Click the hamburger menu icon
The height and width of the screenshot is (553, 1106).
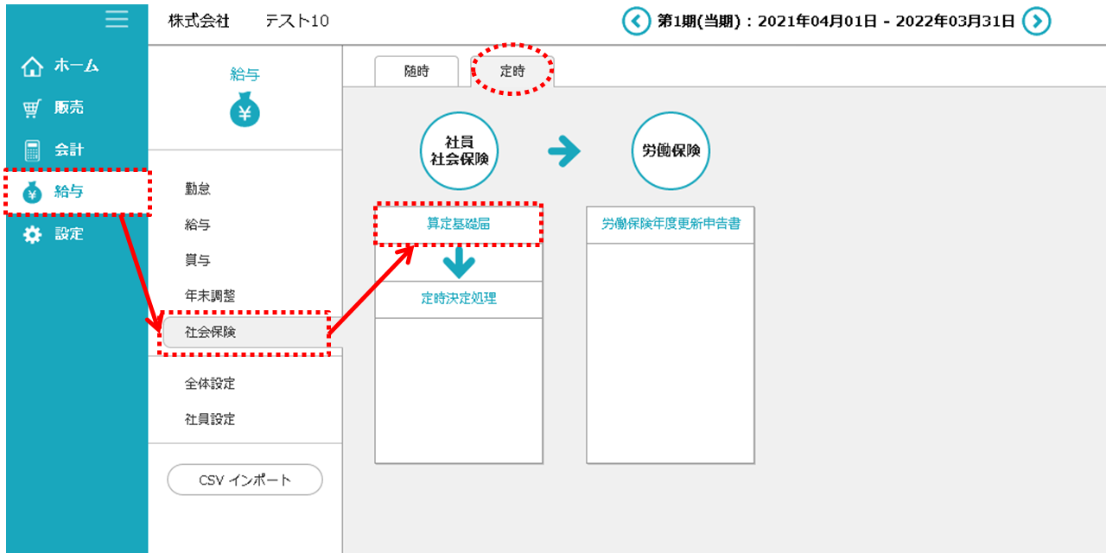point(117,19)
